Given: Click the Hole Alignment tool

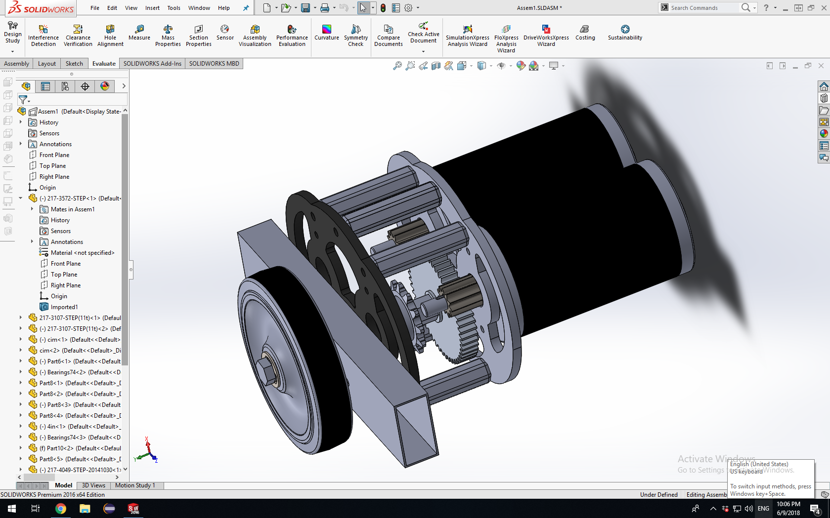Looking at the screenshot, I should click(x=110, y=36).
